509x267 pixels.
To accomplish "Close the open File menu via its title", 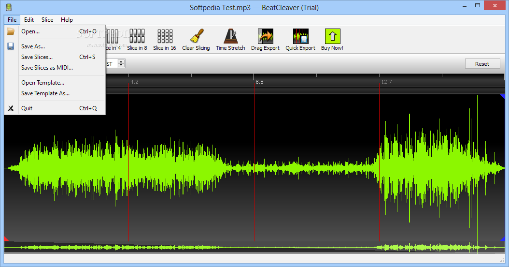I will point(12,20).
